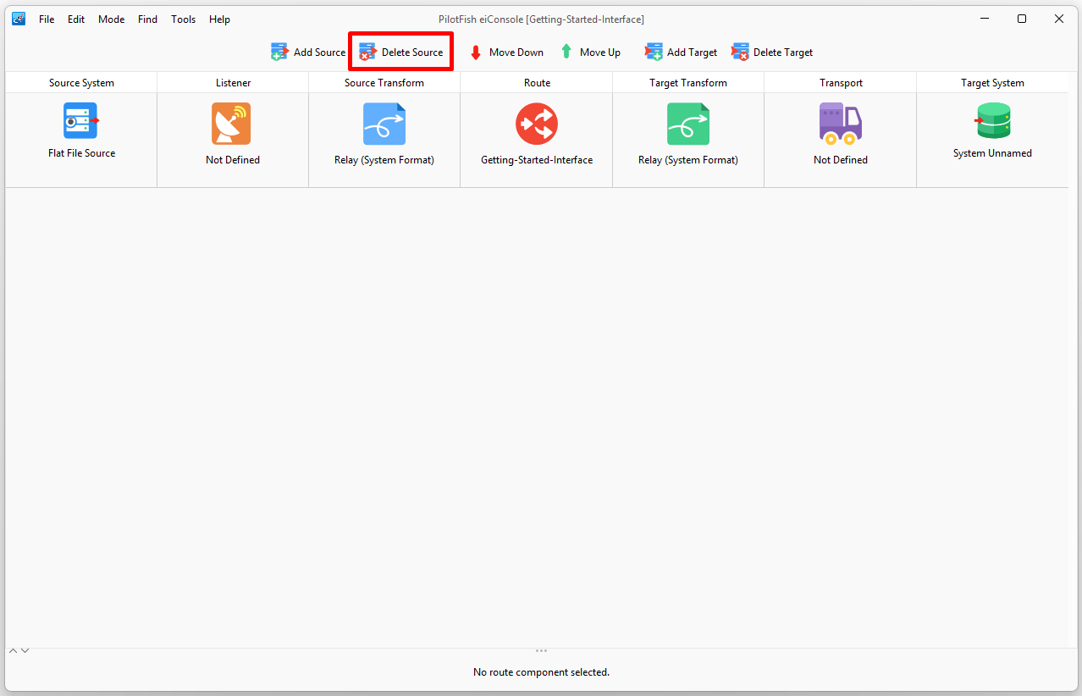This screenshot has height=696, width=1082.
Task: Maximize the eiConsole window
Action: (x=1022, y=19)
